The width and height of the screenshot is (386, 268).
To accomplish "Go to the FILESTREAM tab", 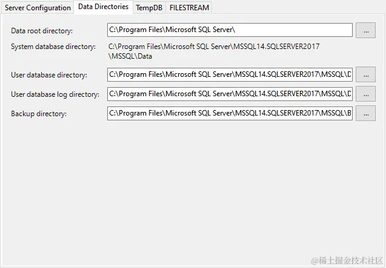I will pyautogui.click(x=189, y=8).
